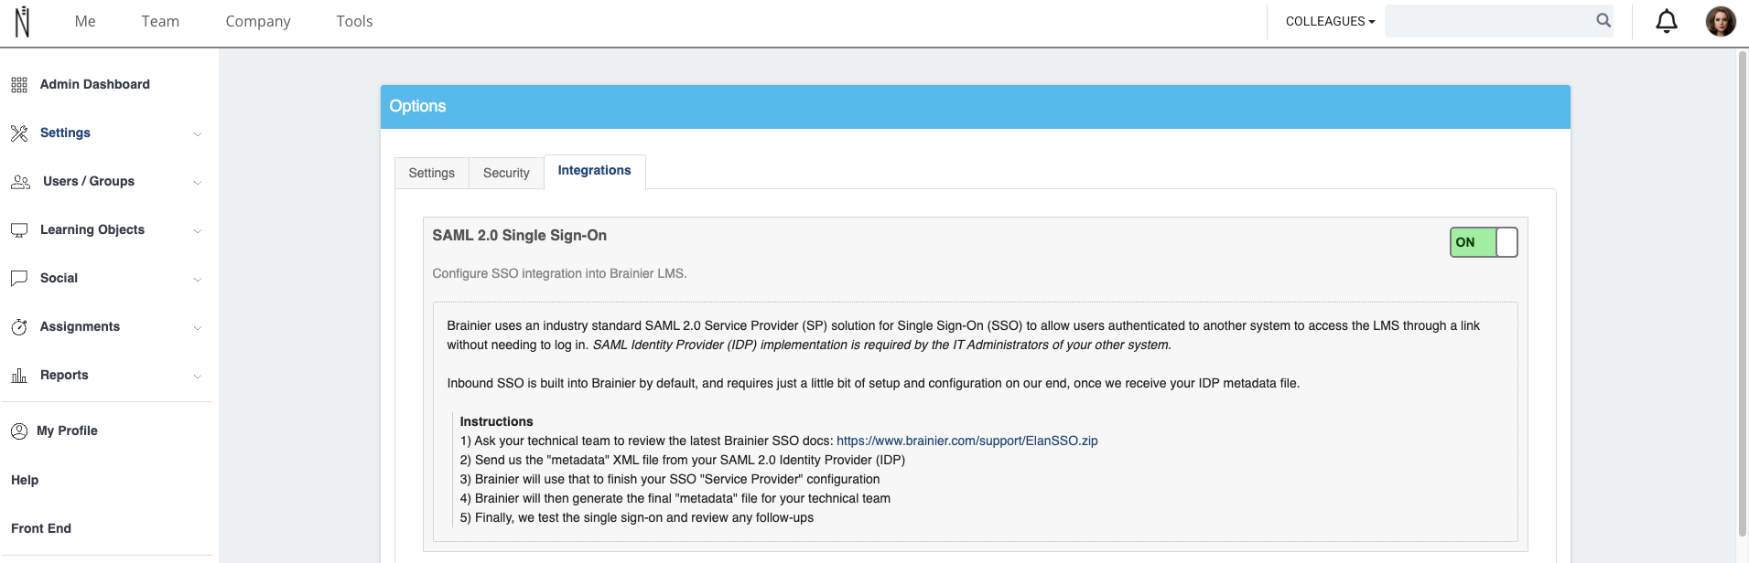Click the My Profile person icon
1749x563 pixels.
click(19, 431)
